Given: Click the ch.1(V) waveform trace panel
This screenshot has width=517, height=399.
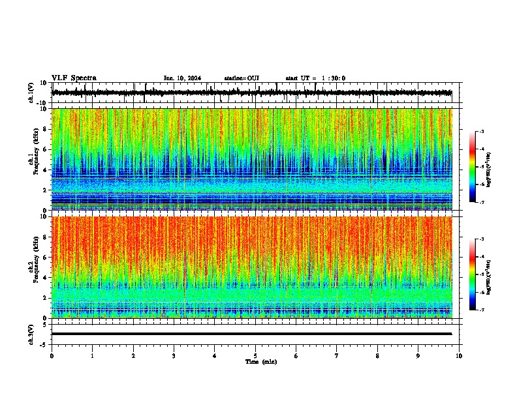Looking at the screenshot, I should click(257, 93).
